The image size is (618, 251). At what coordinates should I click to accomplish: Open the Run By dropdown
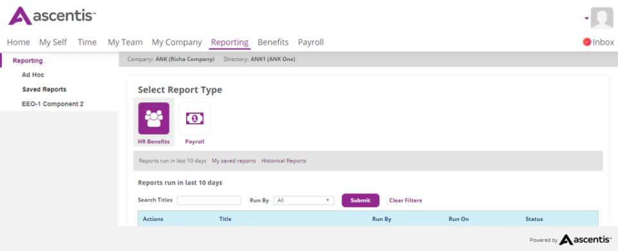click(x=304, y=200)
